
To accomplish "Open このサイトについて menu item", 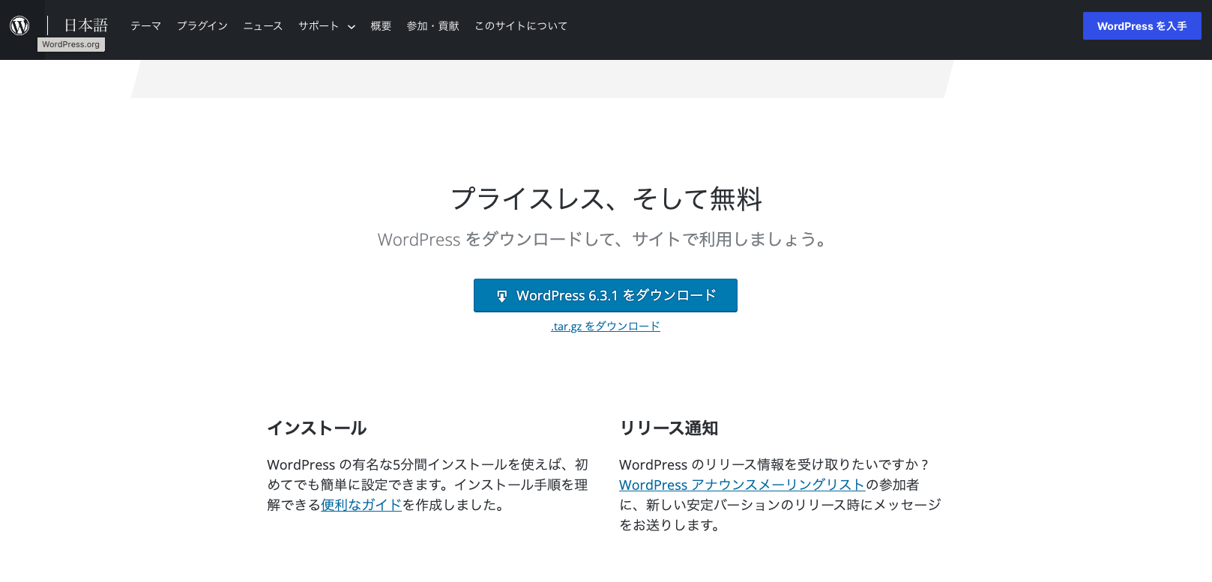I will pyautogui.click(x=521, y=26).
